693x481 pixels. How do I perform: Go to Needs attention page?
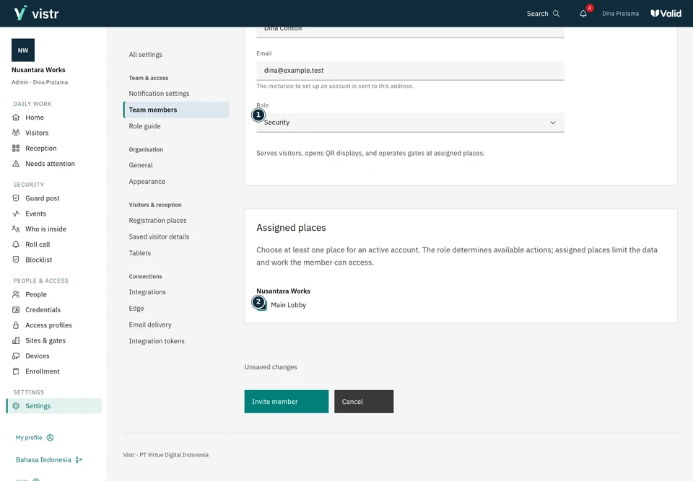tap(50, 164)
